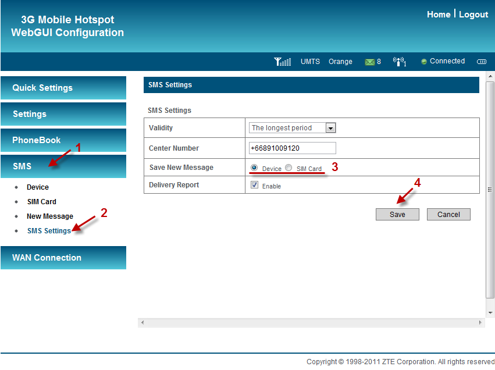Collapse the SMS sidebar section

63,166
